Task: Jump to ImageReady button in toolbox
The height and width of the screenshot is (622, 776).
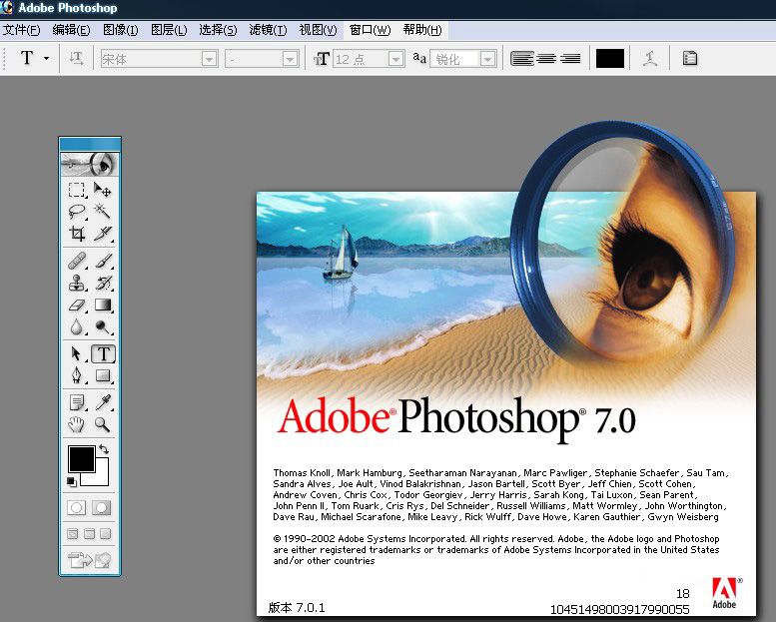Action: pyautogui.click(x=90, y=560)
